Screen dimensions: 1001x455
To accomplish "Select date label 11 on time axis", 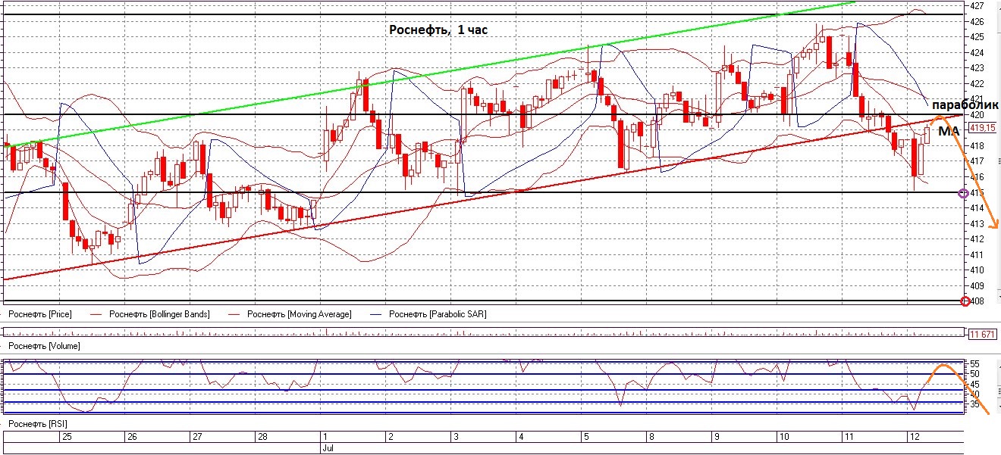I will point(848,438).
